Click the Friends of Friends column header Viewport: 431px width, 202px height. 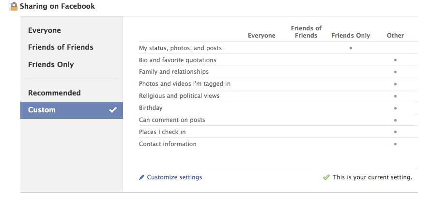click(306, 32)
